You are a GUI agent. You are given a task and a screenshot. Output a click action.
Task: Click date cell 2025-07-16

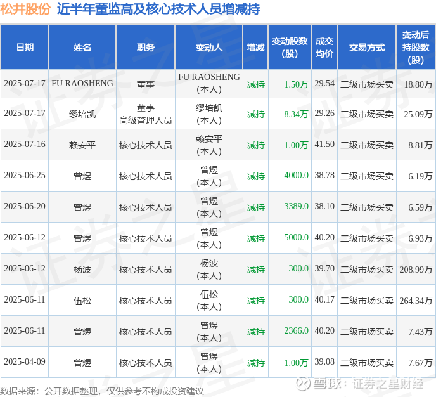(x=25, y=144)
